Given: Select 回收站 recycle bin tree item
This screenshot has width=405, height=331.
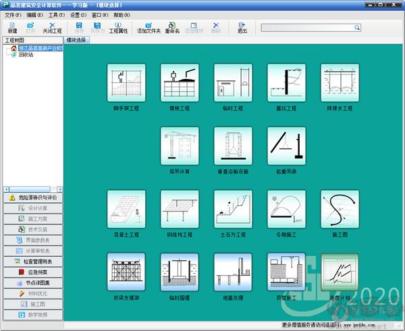Looking at the screenshot, I should (26, 55).
